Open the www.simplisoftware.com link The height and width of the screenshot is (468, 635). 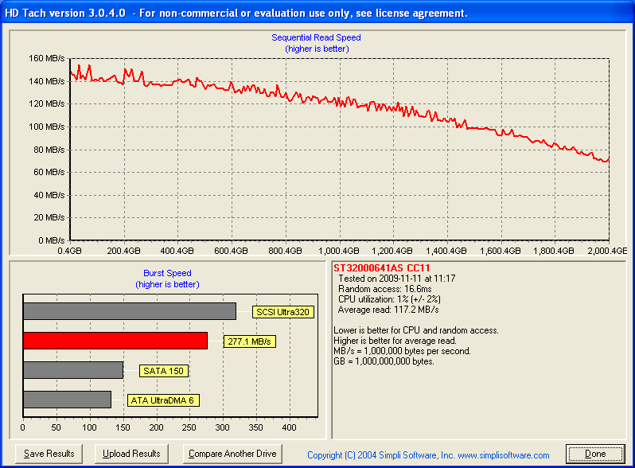point(503,455)
